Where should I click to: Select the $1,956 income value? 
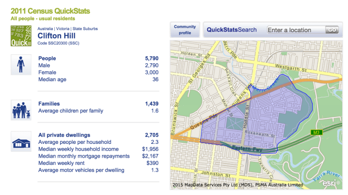[150, 149]
